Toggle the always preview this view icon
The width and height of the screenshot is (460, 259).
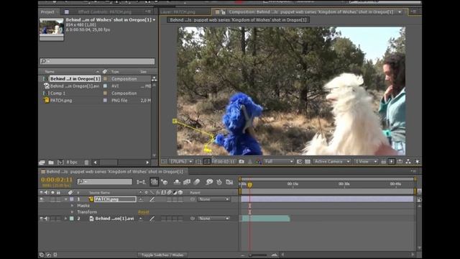164,161
